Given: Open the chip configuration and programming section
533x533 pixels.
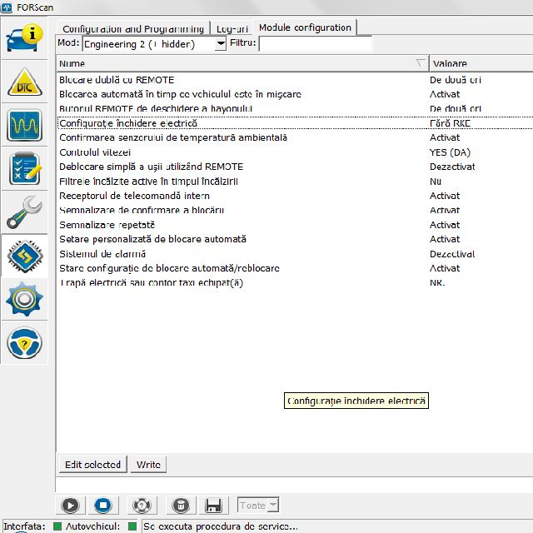Looking at the screenshot, I should coord(24,256).
